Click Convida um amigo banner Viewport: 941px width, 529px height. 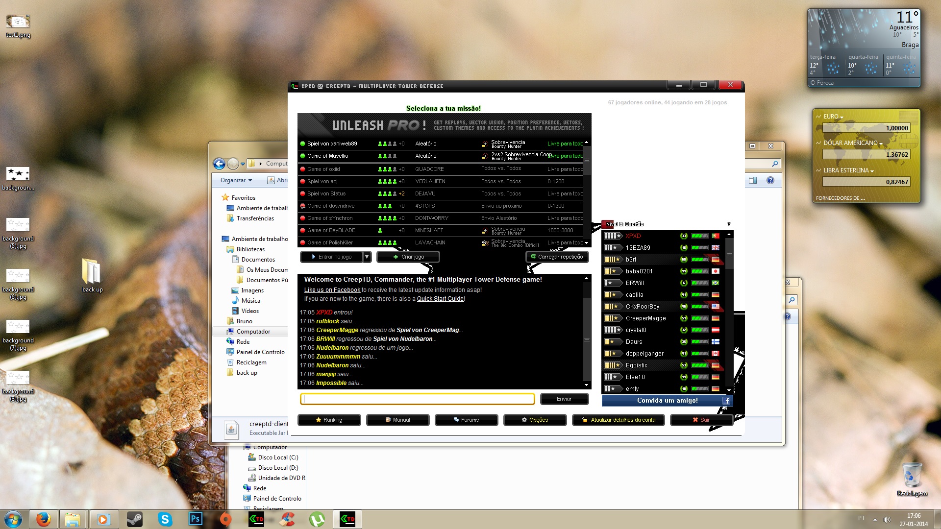(667, 401)
